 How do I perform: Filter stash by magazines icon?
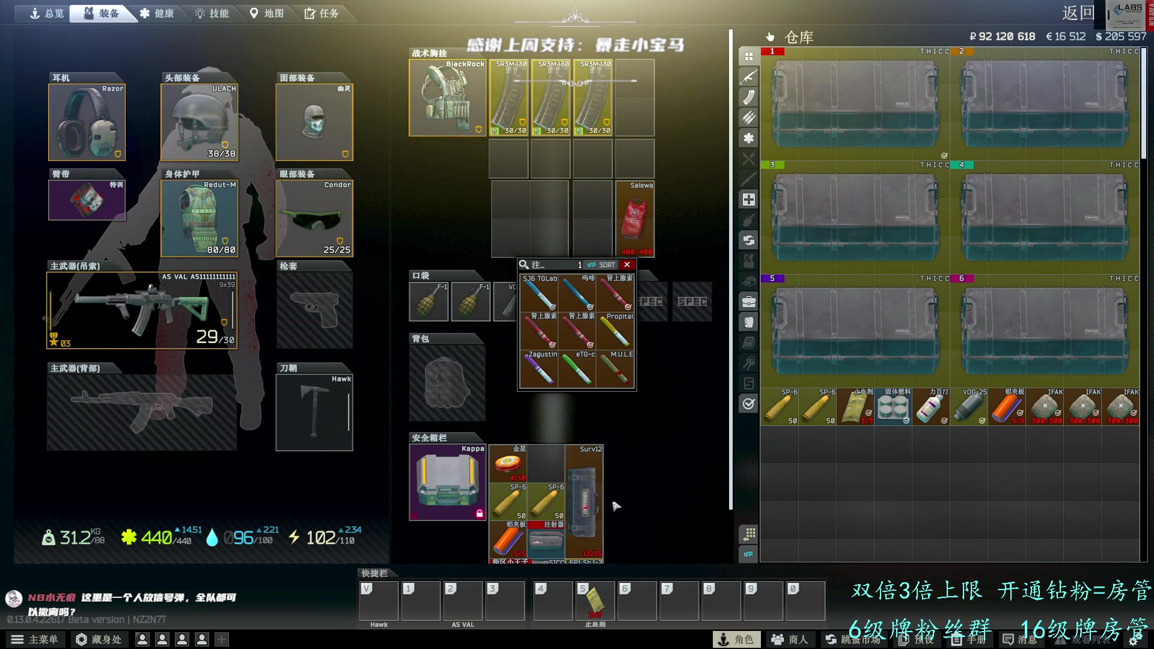coord(748,97)
